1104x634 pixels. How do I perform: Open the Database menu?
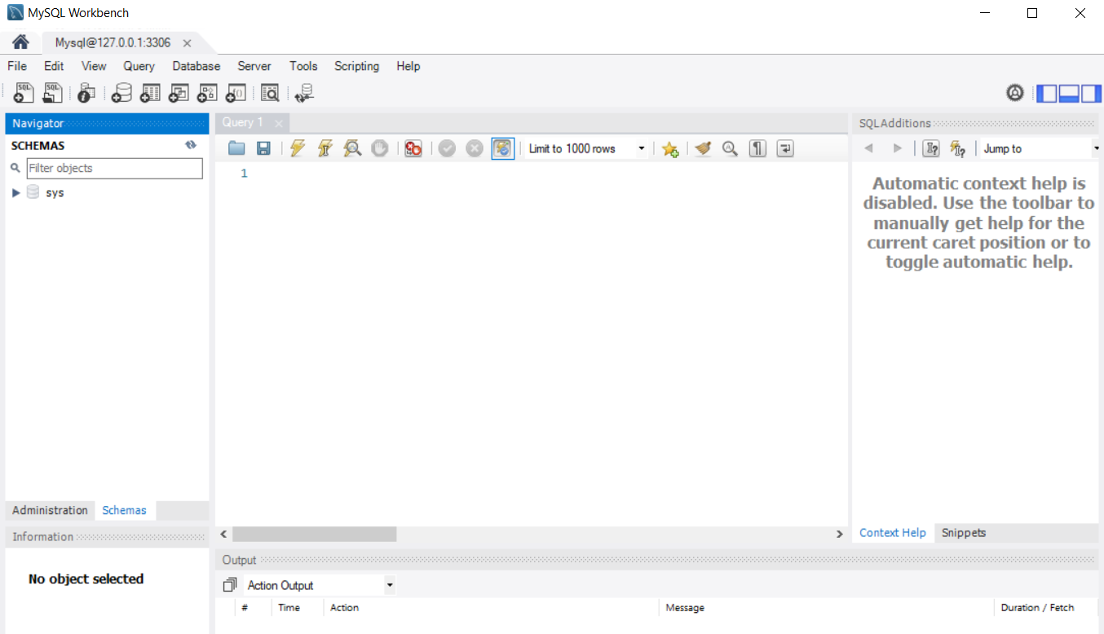tap(196, 66)
